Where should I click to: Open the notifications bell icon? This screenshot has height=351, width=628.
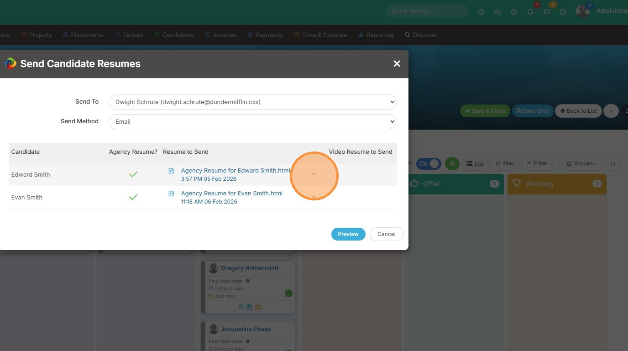coord(530,12)
